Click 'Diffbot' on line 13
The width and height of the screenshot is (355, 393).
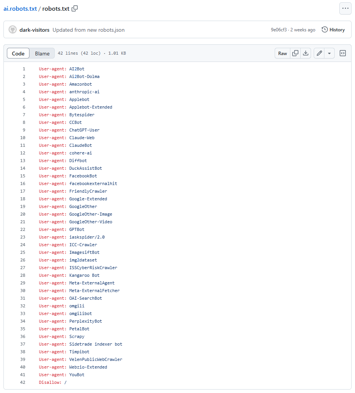tap(78, 161)
